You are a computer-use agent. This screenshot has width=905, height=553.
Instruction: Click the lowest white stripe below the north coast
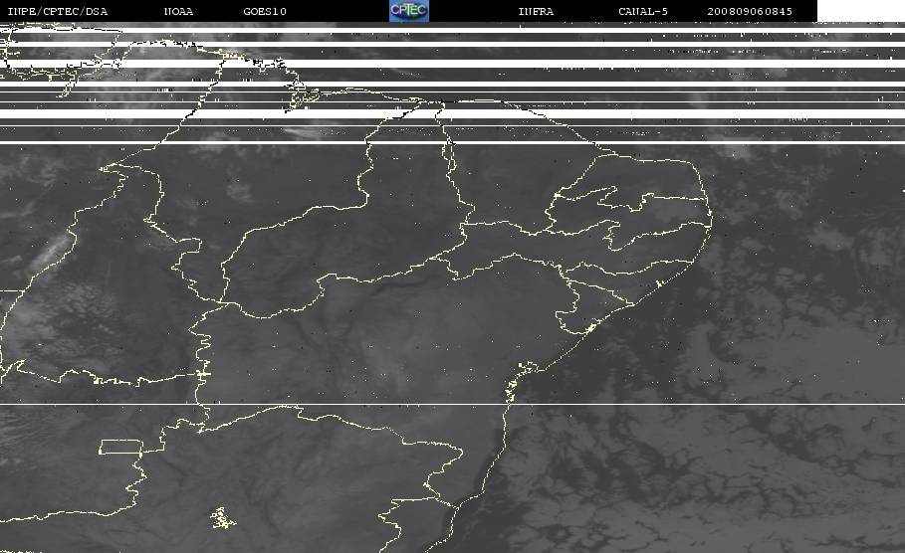tap(452, 142)
